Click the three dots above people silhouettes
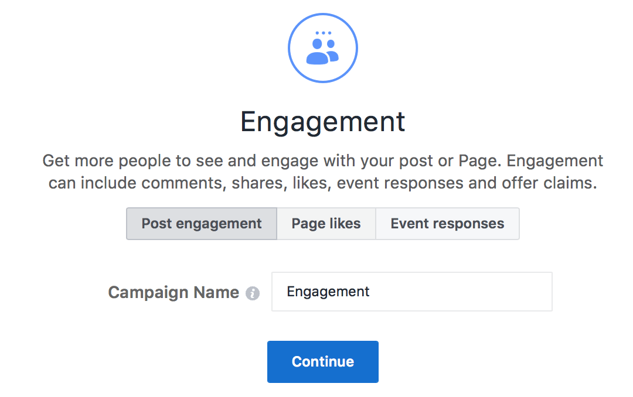 tap(324, 33)
